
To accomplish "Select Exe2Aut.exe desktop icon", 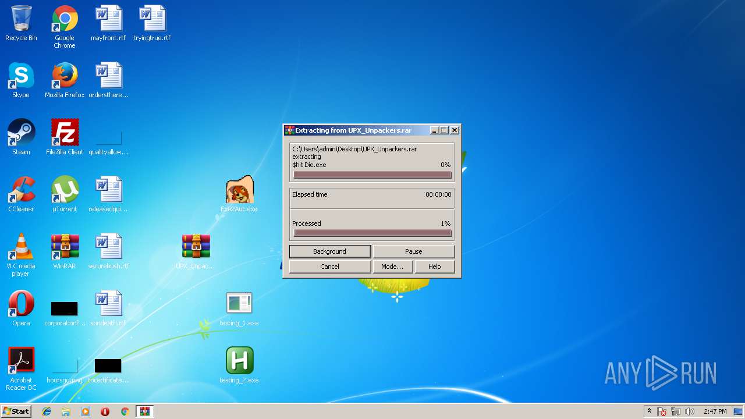I will (239, 194).
